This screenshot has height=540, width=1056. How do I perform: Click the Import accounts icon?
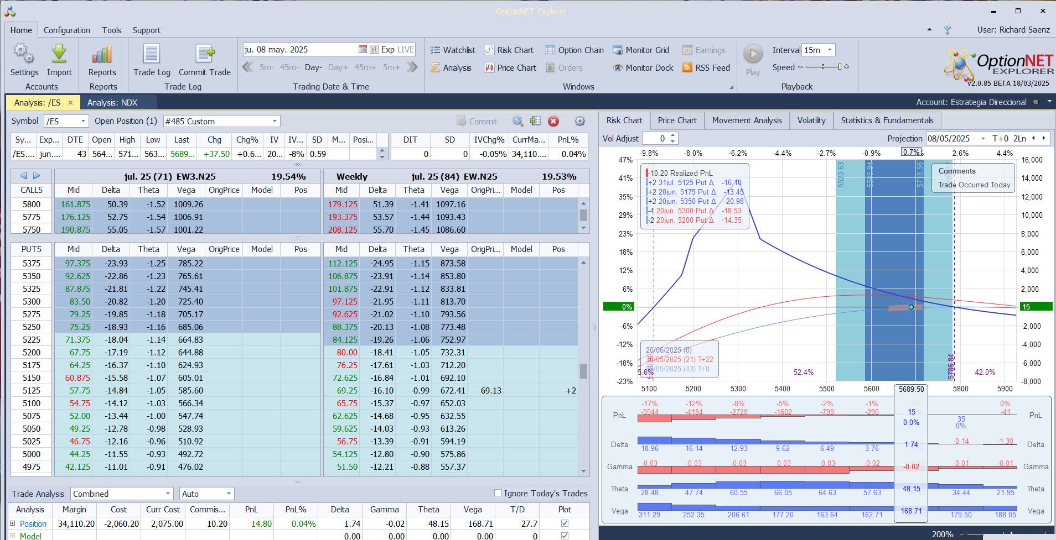pos(59,54)
